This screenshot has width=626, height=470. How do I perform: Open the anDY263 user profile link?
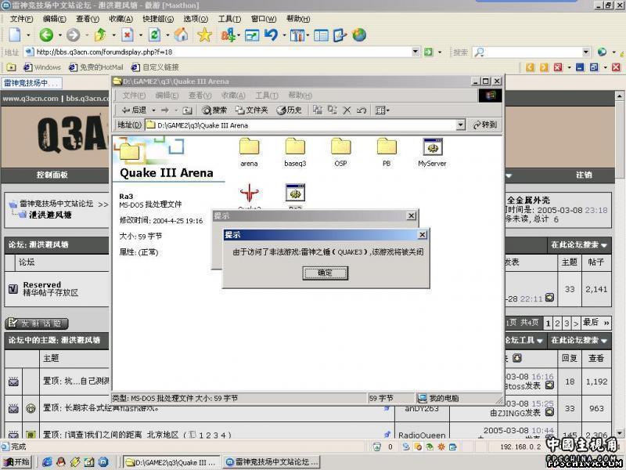pyautogui.click(x=422, y=409)
